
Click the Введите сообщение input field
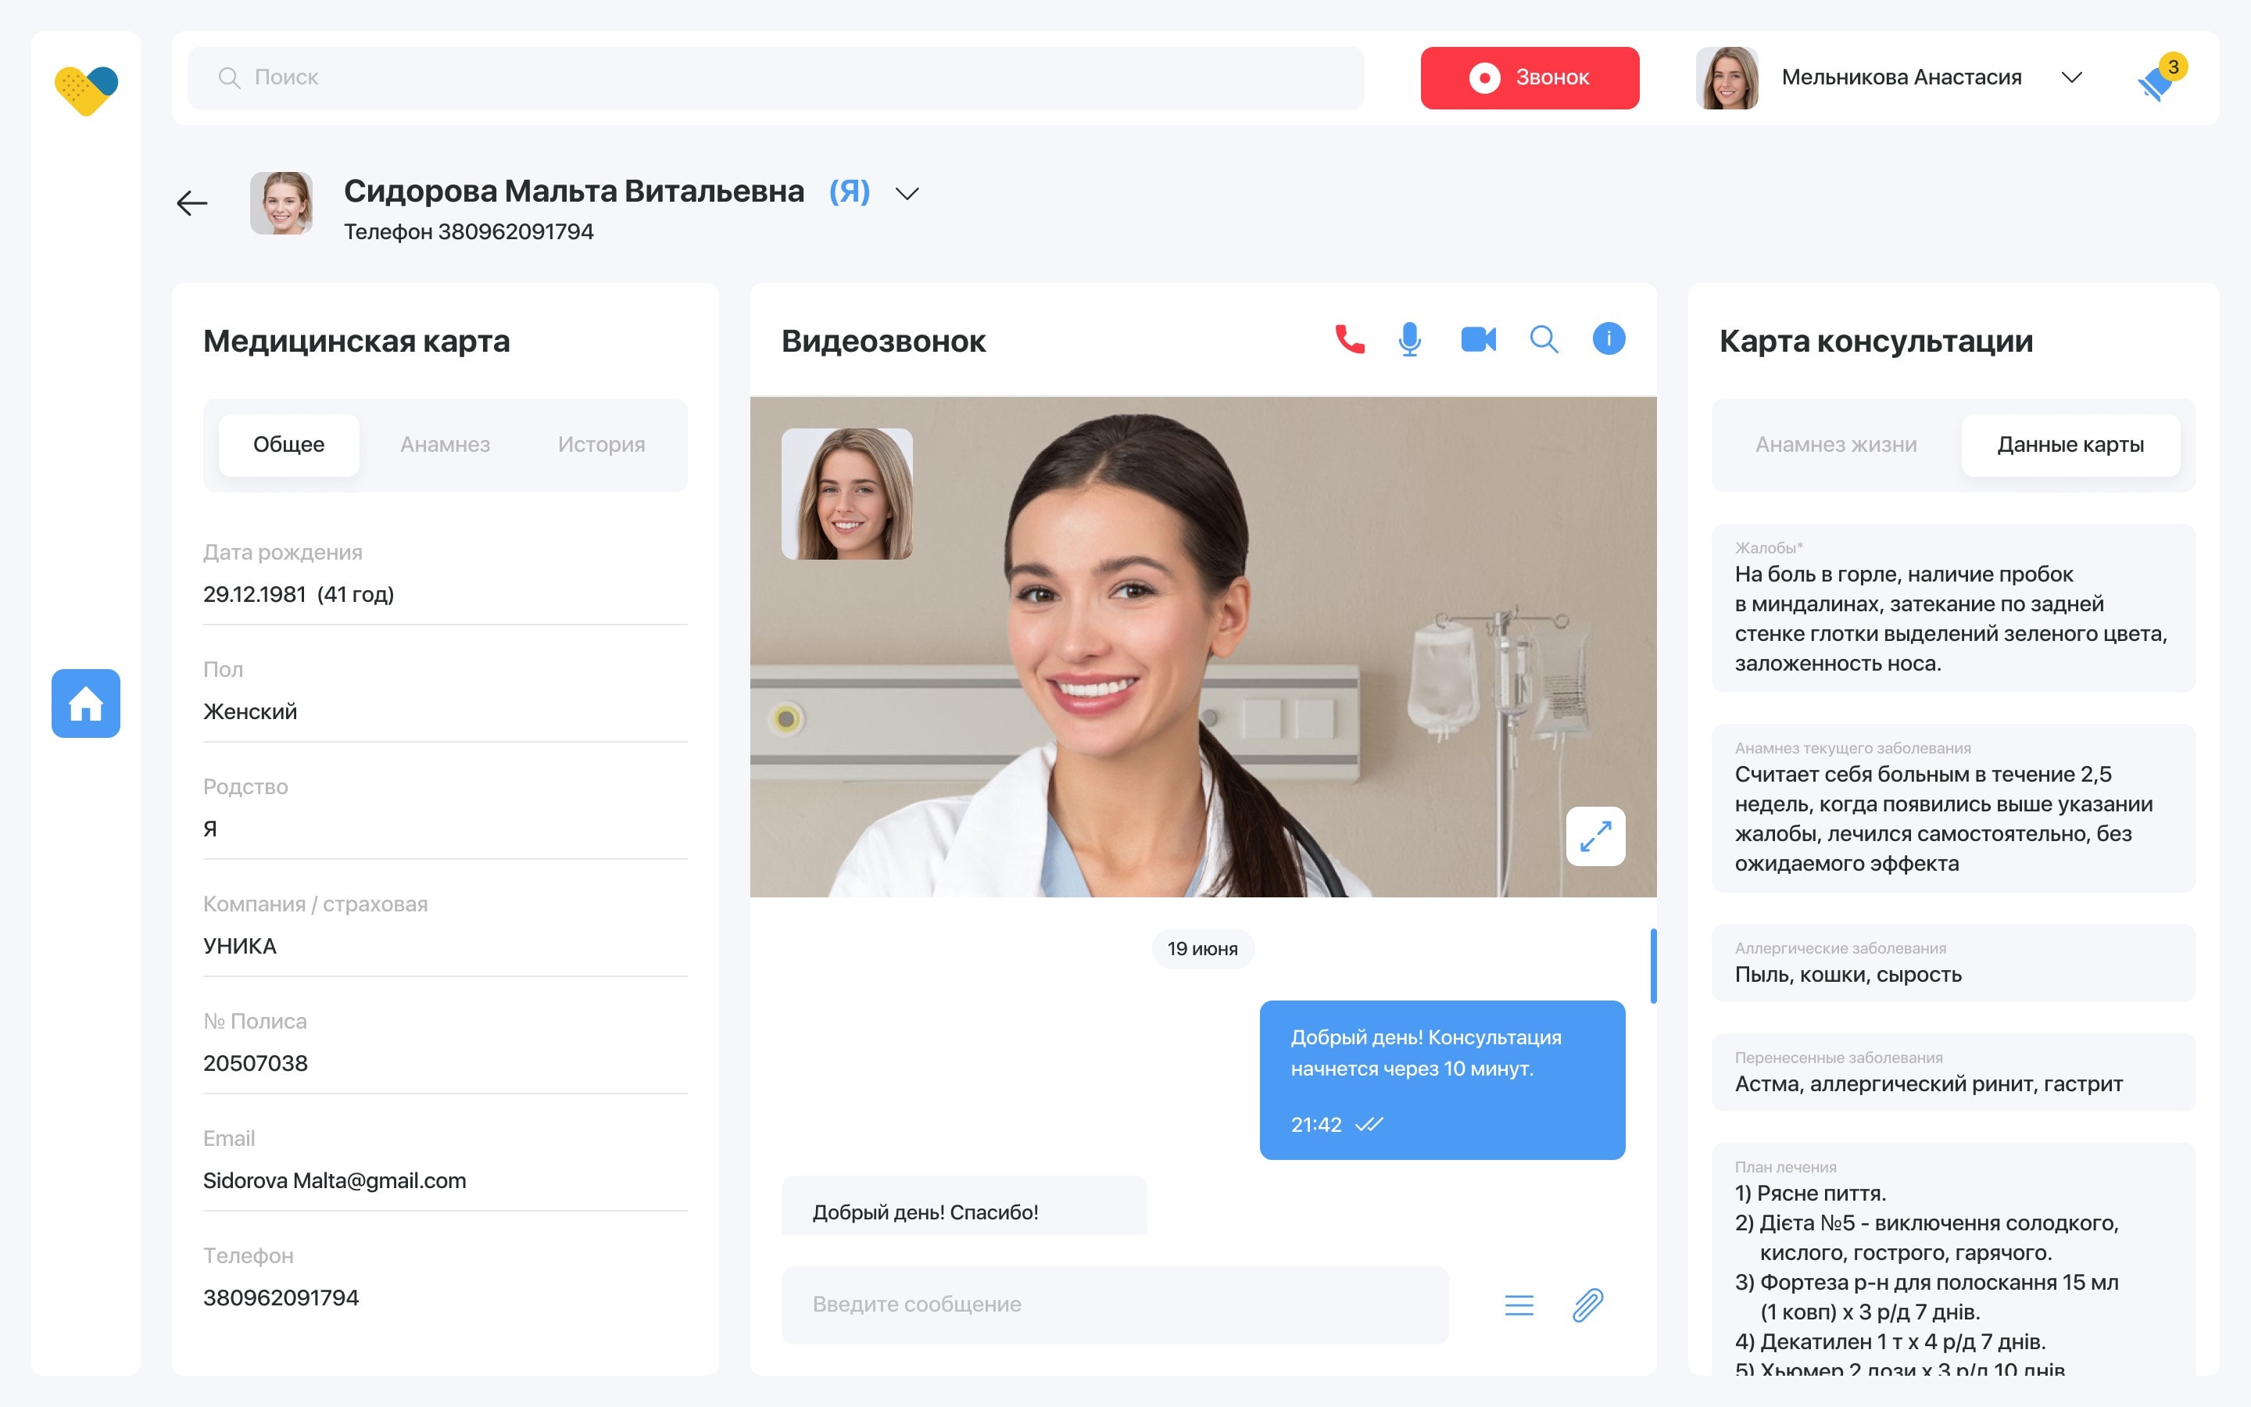[x=1115, y=1305]
